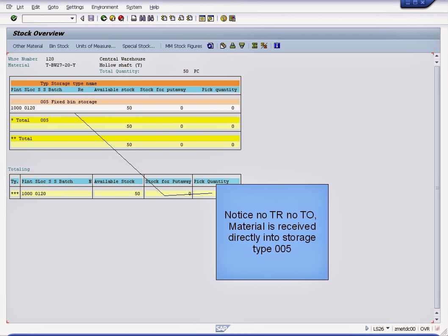Click the Save icon in the toolbar
Image resolution: width=448 pixels, height=336 pixels.
point(91,18)
